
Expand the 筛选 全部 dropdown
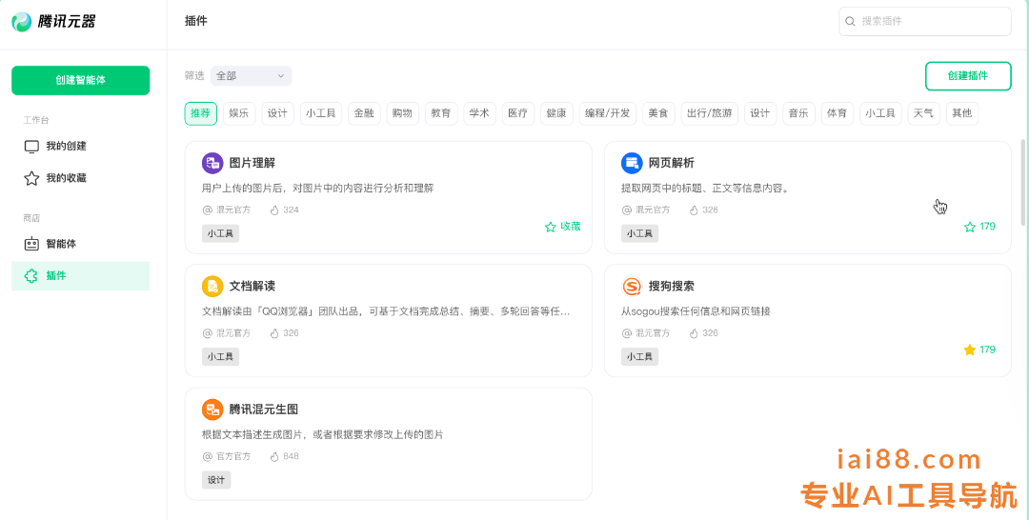click(251, 75)
